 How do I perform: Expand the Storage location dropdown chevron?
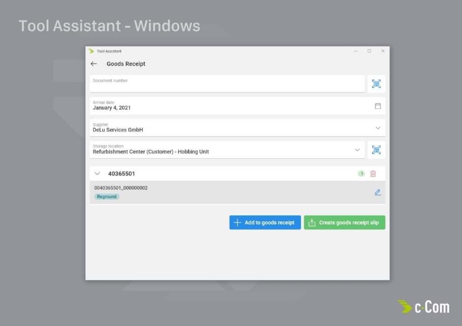point(357,150)
